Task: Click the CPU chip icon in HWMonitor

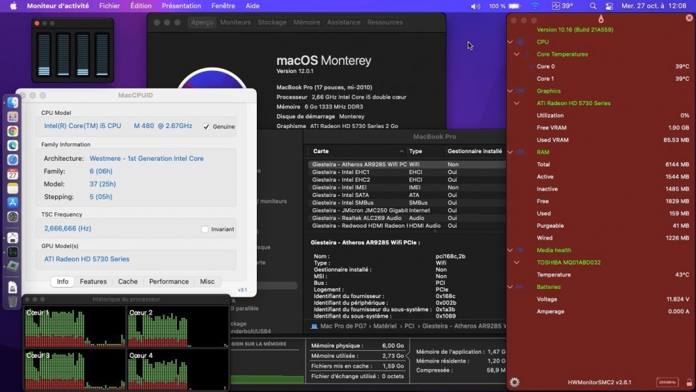Action: tap(520, 42)
